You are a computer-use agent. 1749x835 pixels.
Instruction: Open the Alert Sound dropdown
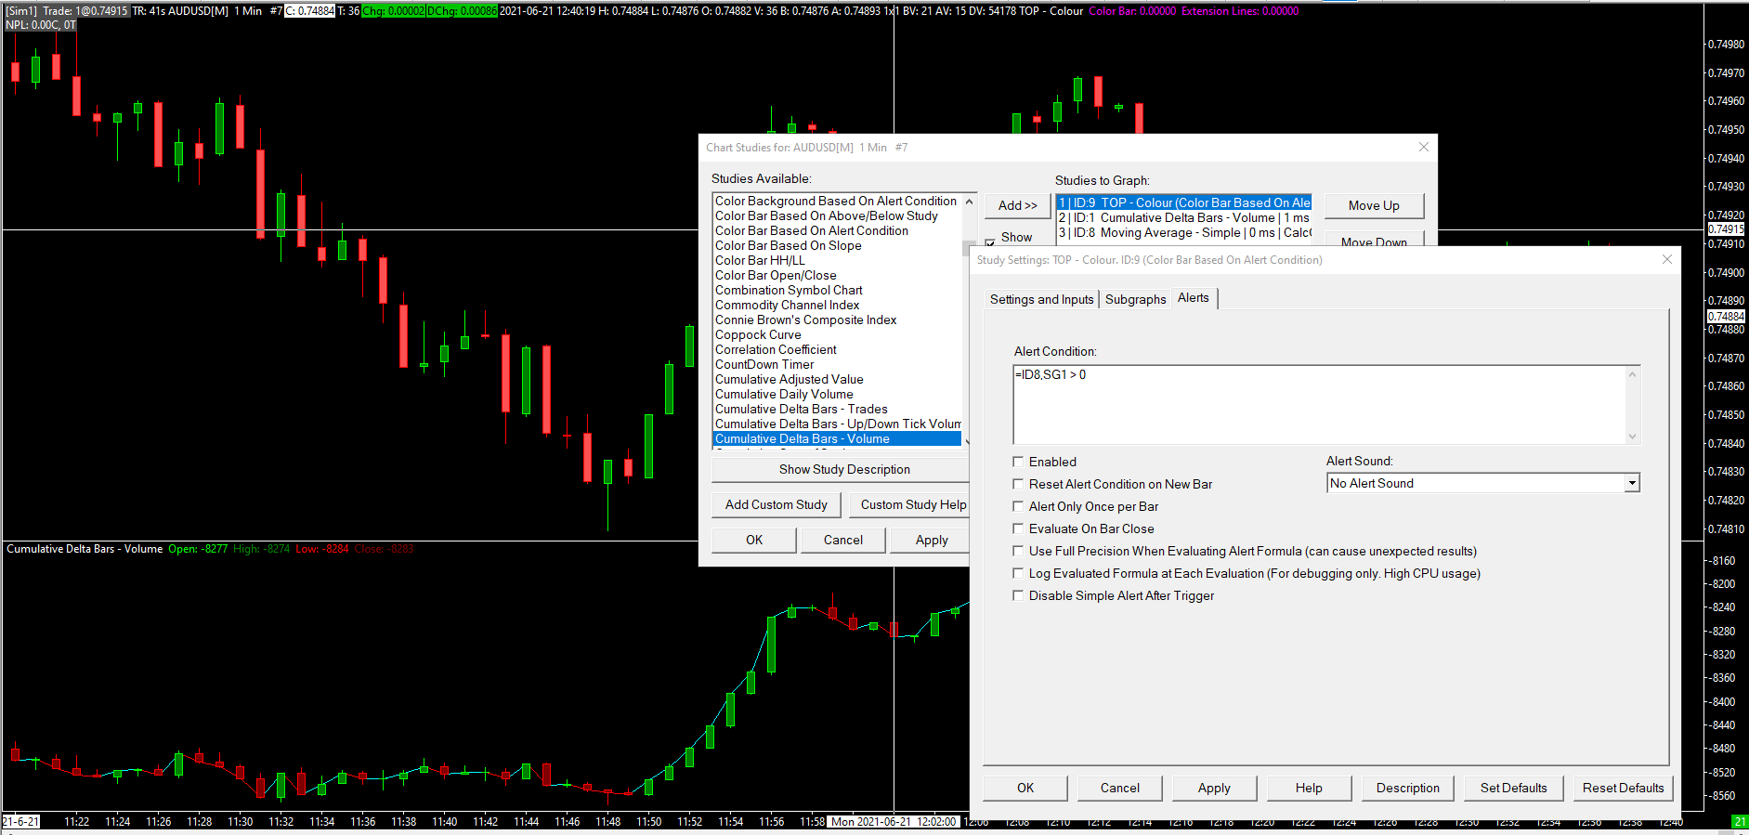pos(1632,483)
